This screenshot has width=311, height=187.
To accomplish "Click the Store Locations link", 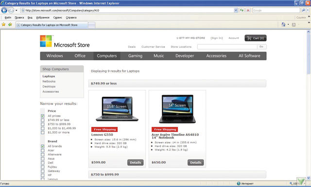I will (x=181, y=47).
